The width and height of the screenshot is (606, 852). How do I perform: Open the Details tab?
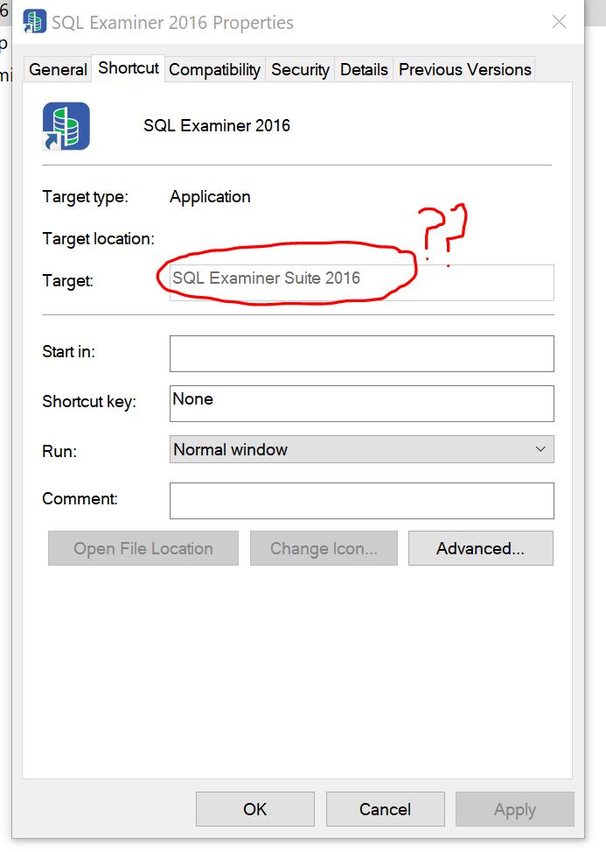[x=364, y=69]
